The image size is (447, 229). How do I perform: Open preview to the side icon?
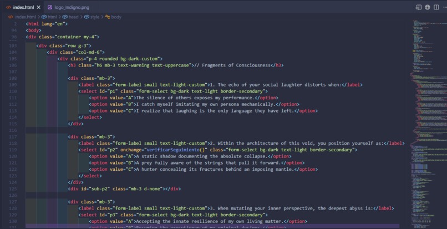(x=419, y=7)
